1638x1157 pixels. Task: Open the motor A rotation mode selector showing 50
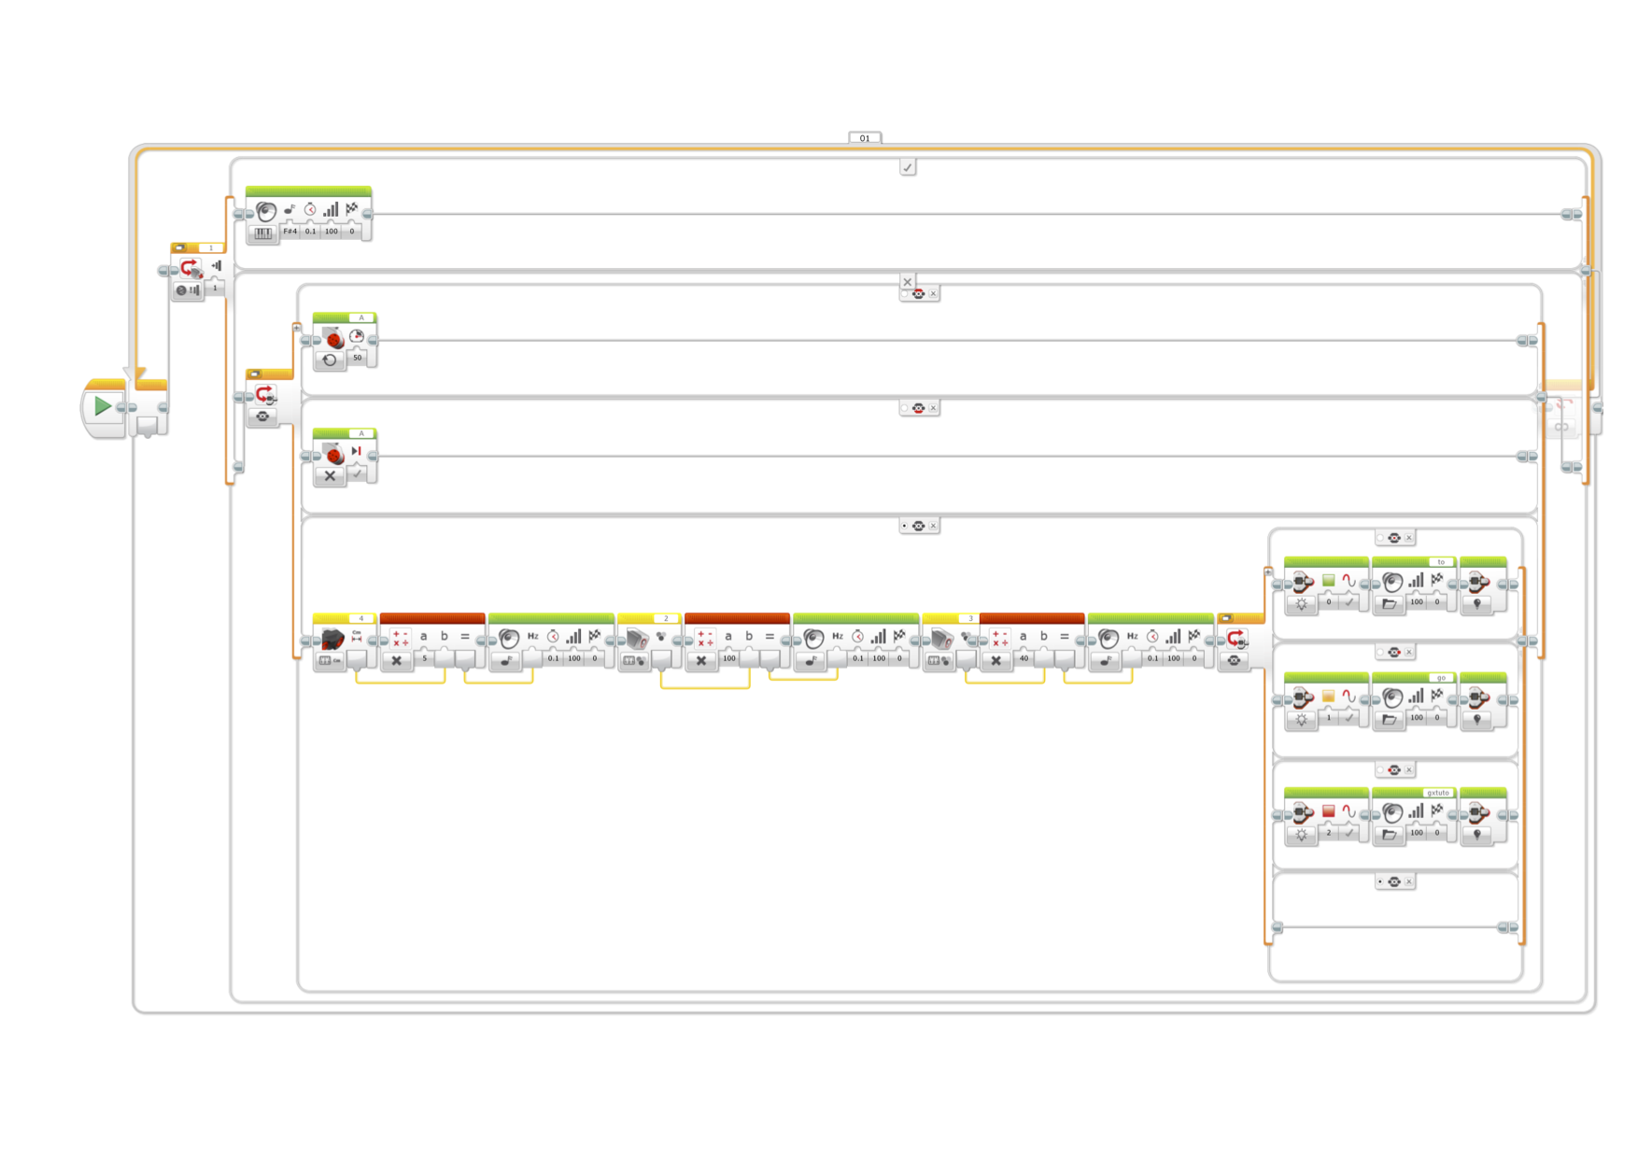330,360
